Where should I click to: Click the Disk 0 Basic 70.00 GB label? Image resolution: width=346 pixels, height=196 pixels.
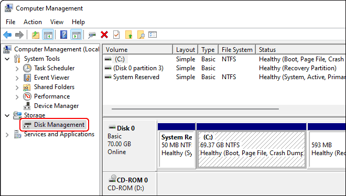[130, 146]
